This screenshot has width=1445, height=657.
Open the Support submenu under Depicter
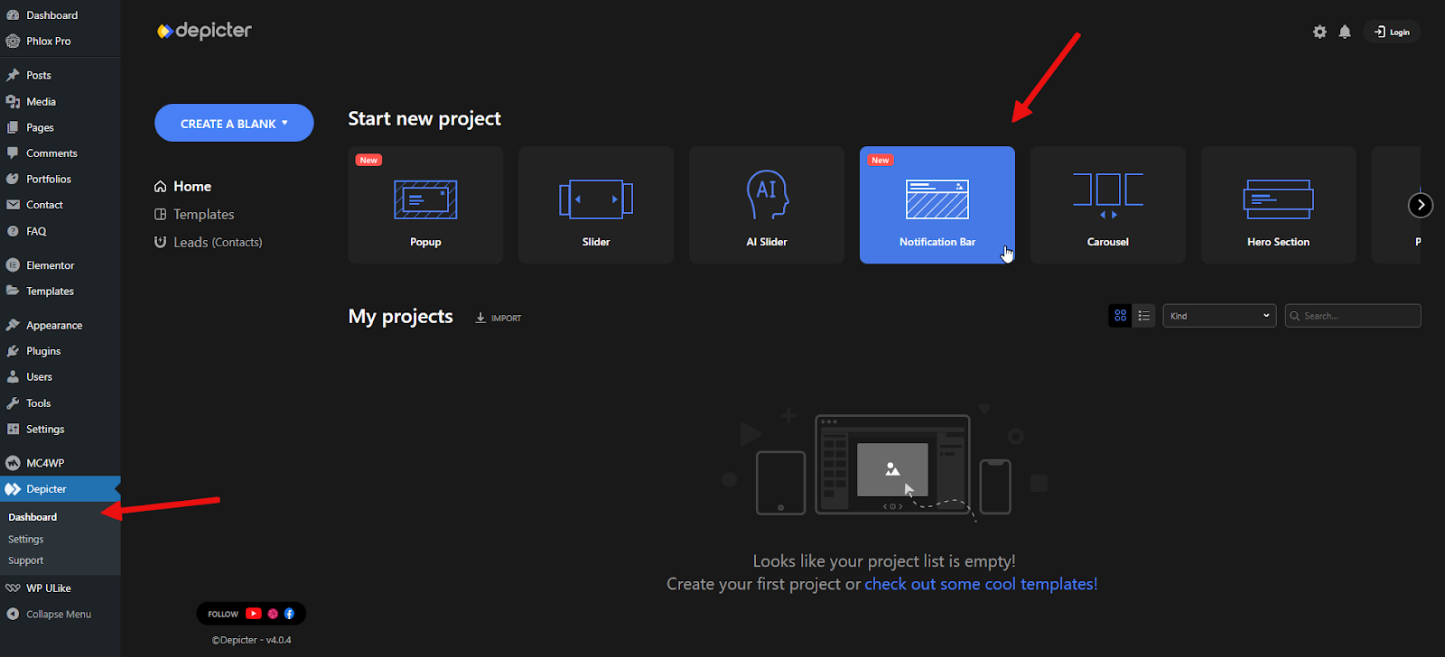point(25,560)
